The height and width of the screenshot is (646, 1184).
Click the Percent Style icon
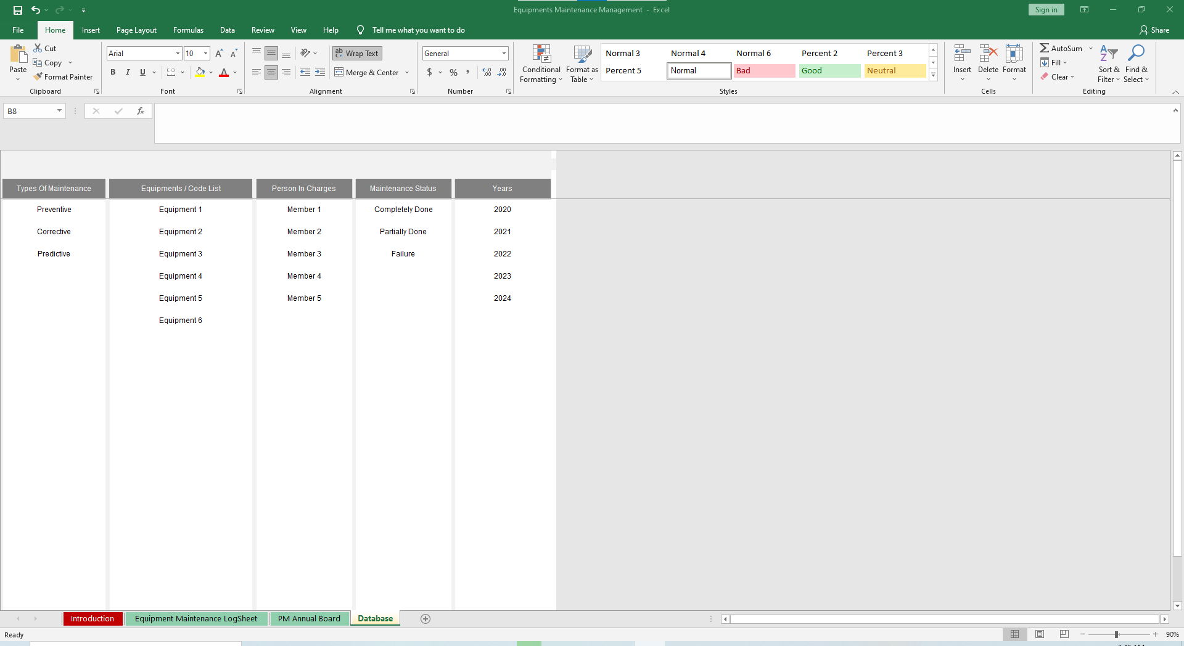tap(454, 72)
